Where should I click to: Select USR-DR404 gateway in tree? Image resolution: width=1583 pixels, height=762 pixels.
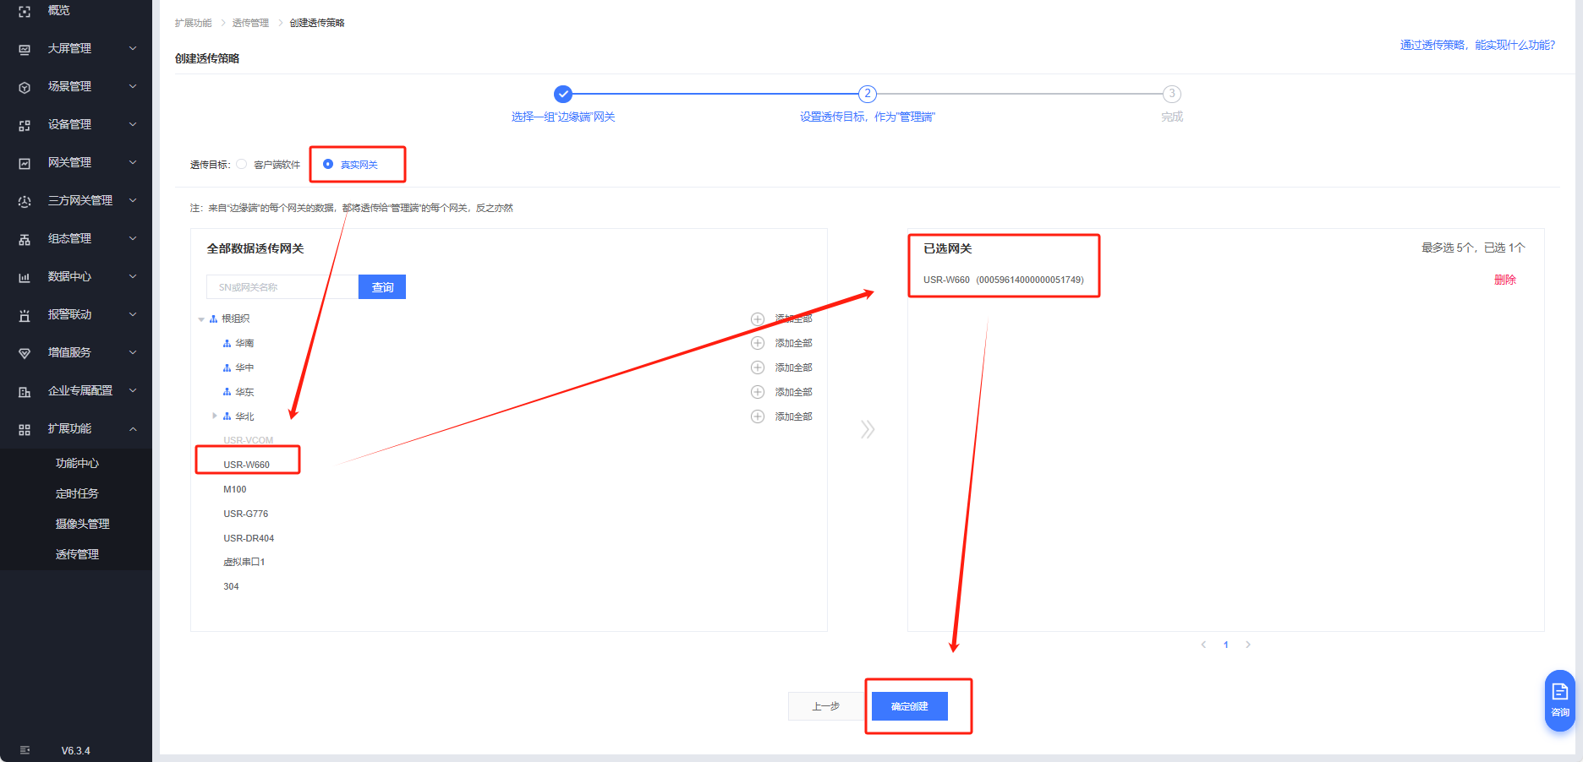click(x=249, y=538)
